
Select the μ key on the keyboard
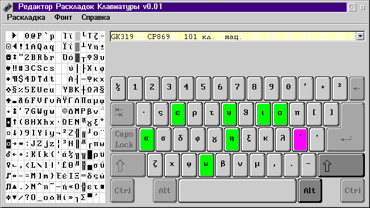[x=257, y=165]
